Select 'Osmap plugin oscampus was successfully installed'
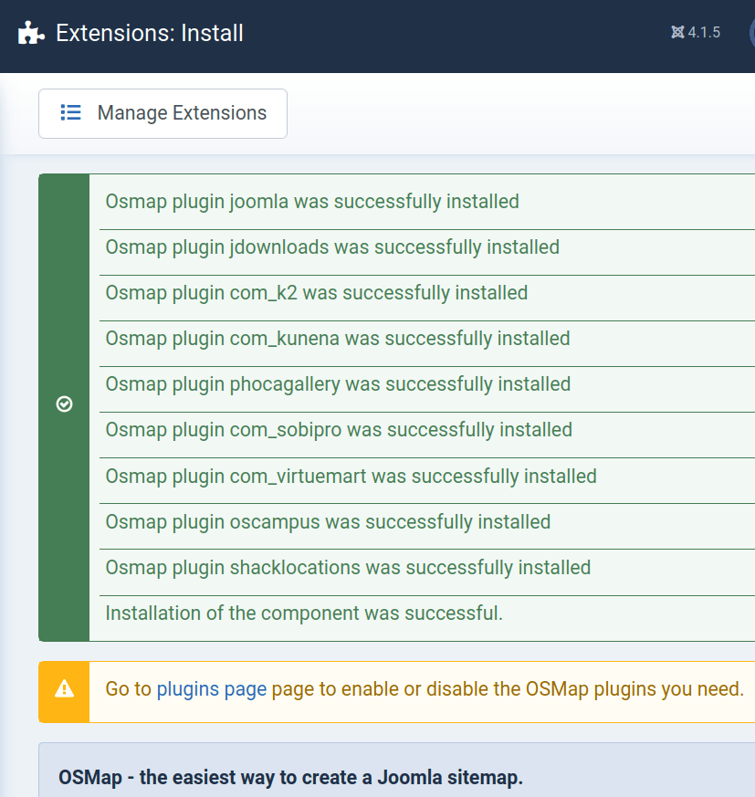This screenshot has width=755, height=797. (x=328, y=522)
